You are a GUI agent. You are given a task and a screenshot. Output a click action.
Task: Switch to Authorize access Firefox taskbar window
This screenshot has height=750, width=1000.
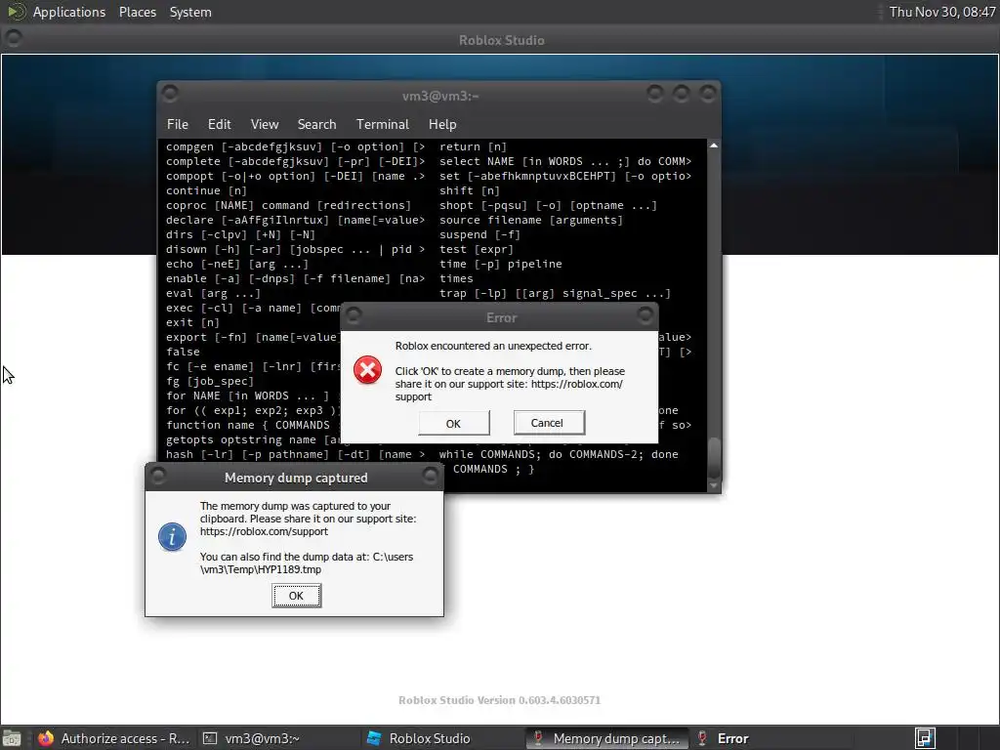[114, 738]
